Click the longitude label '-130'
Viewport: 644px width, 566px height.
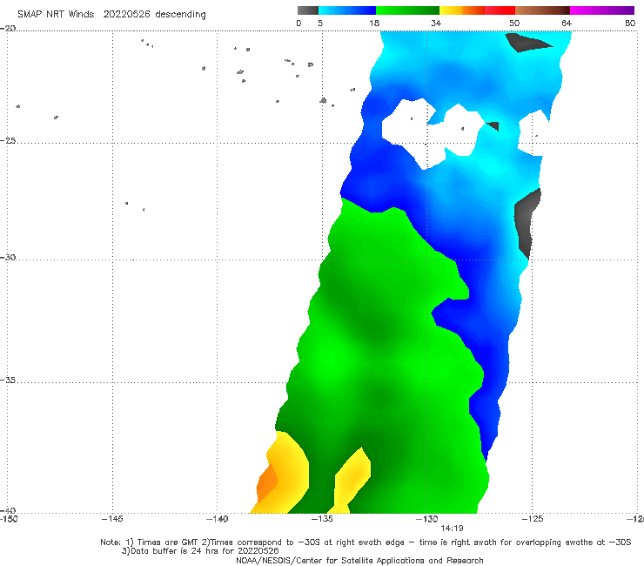tap(426, 519)
